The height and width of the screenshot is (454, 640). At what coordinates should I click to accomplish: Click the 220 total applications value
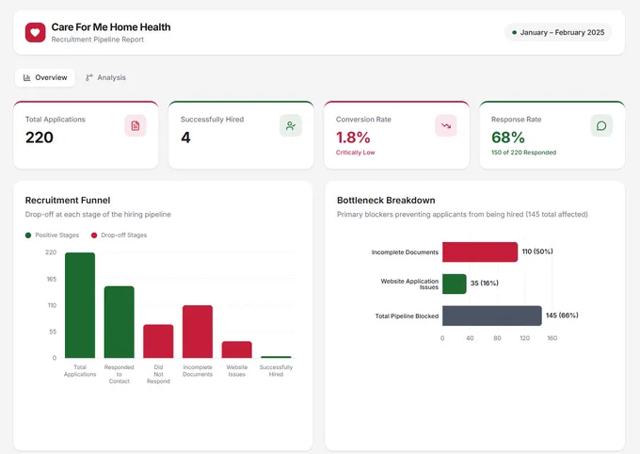(x=40, y=138)
